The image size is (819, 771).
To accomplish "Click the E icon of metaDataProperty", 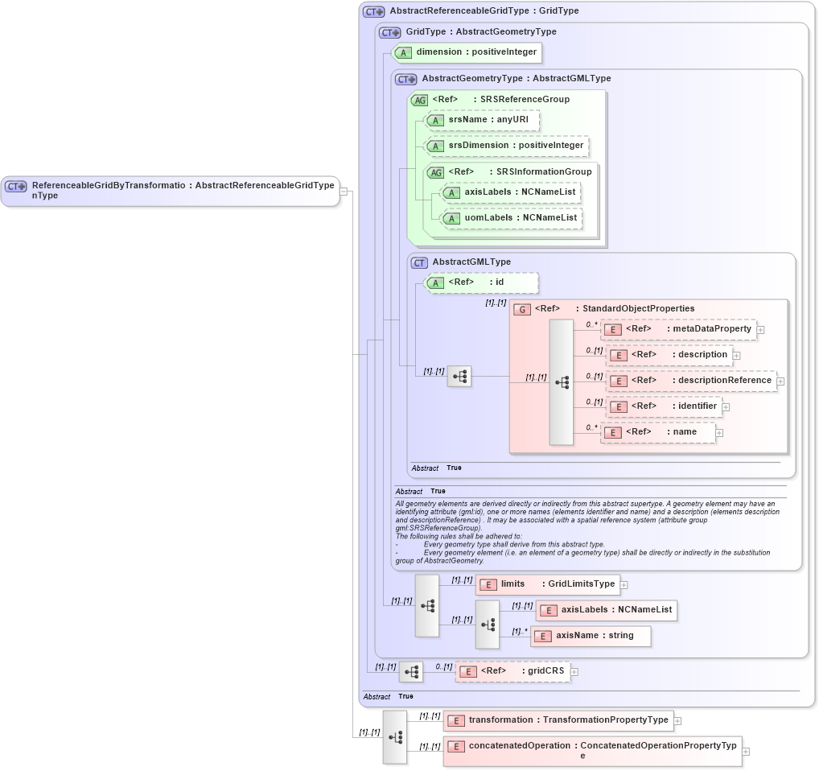I will 613,330.
